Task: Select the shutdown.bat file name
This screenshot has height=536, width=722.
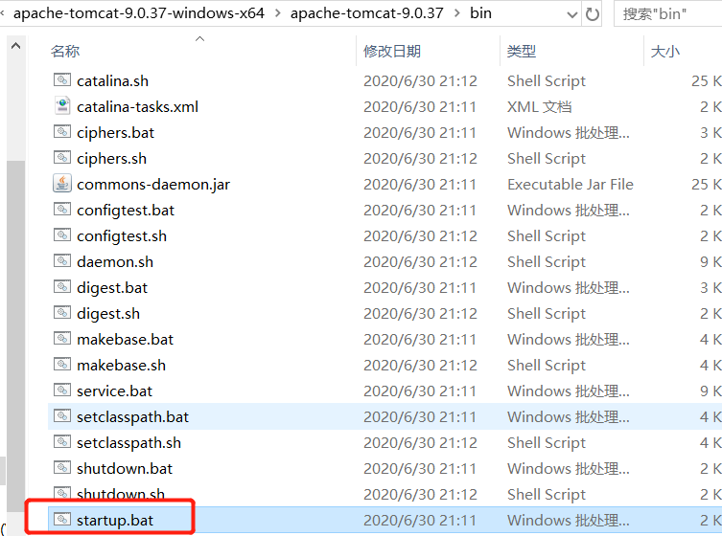Action: click(x=125, y=468)
